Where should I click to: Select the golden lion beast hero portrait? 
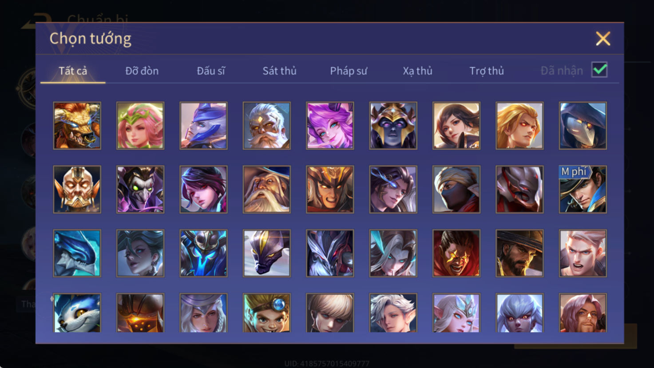click(77, 126)
